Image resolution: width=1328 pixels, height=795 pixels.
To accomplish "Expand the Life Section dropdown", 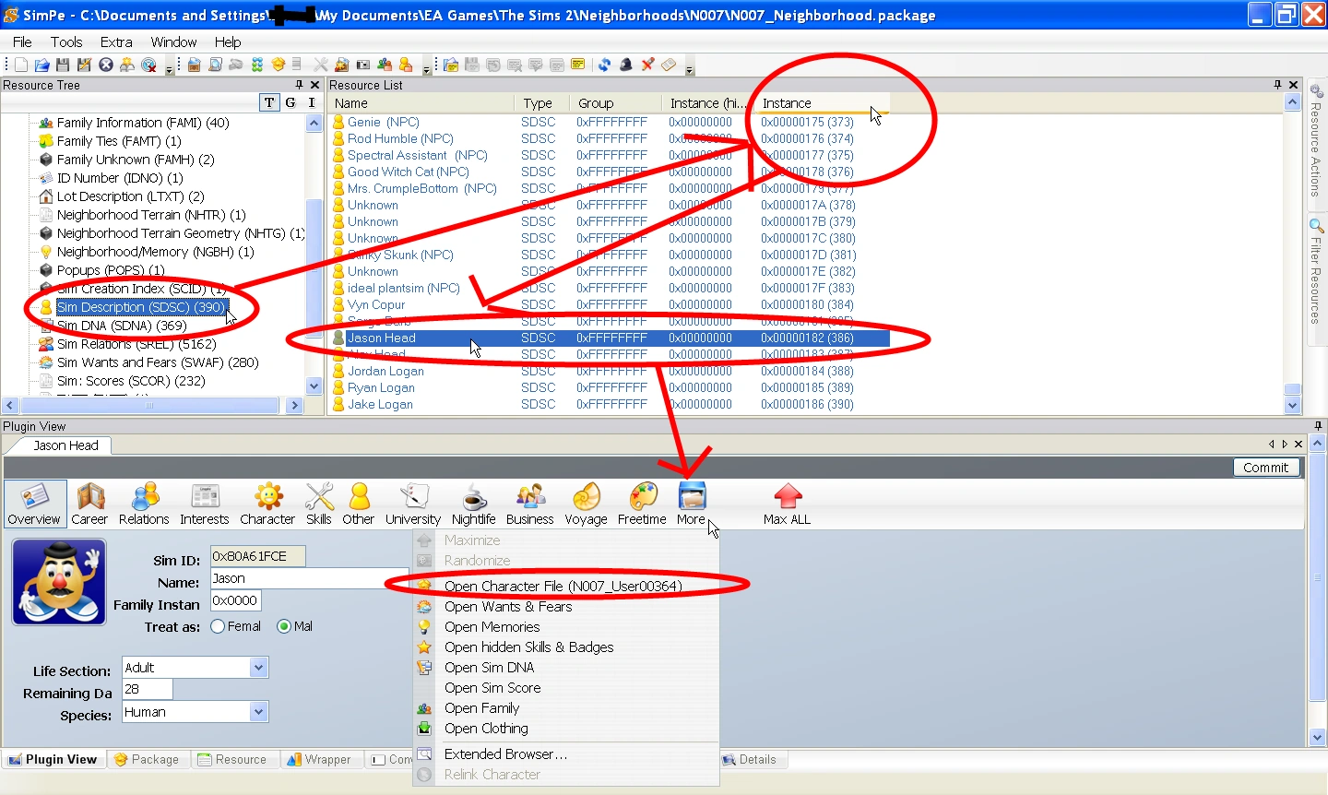I will (x=258, y=667).
